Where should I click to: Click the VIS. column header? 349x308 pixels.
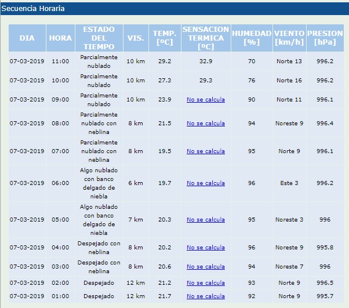136,38
